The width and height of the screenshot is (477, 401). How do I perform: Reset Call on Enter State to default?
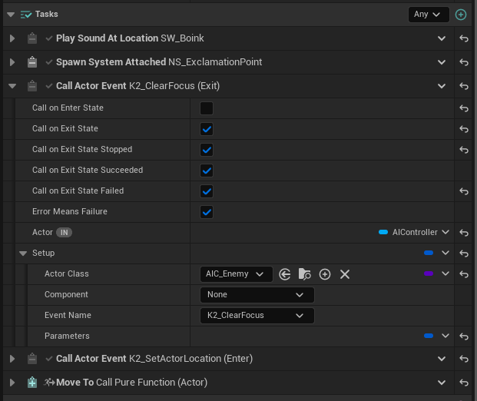click(464, 108)
